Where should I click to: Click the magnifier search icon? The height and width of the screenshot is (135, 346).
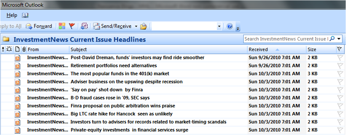[x=333, y=38]
